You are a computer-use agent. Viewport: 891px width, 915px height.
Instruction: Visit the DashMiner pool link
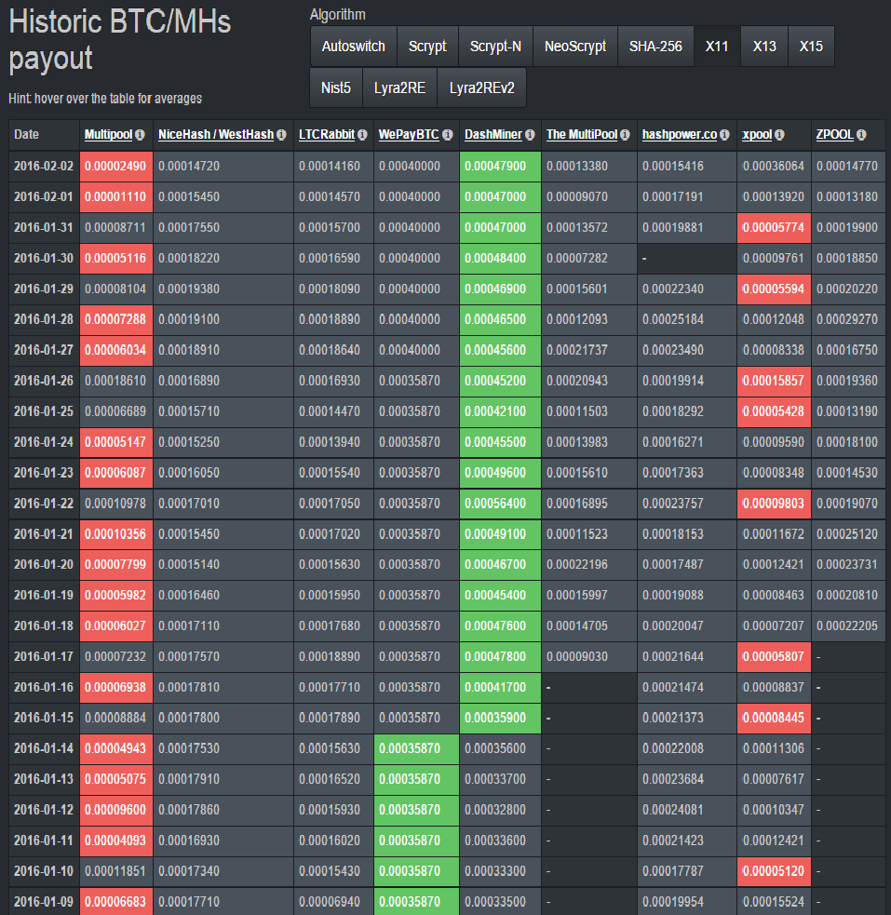pos(493,135)
